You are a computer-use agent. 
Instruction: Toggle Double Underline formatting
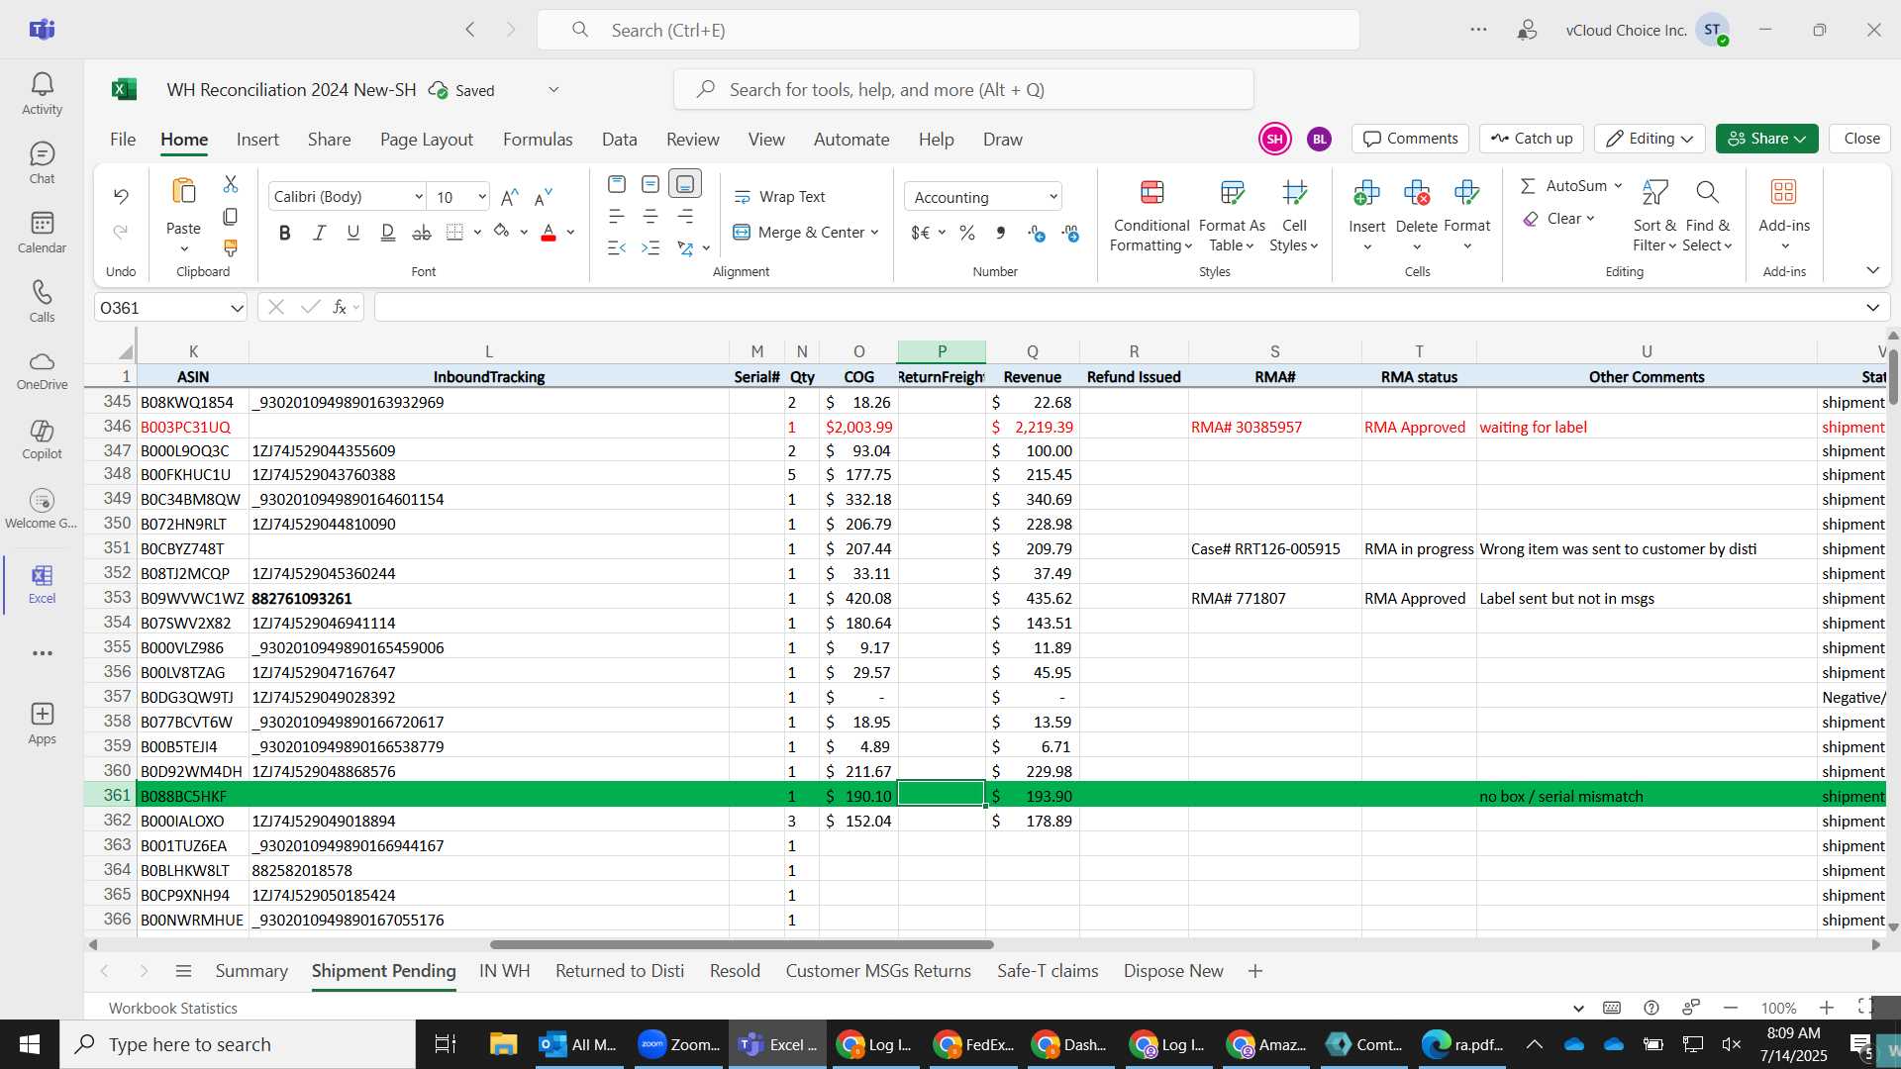click(x=387, y=233)
